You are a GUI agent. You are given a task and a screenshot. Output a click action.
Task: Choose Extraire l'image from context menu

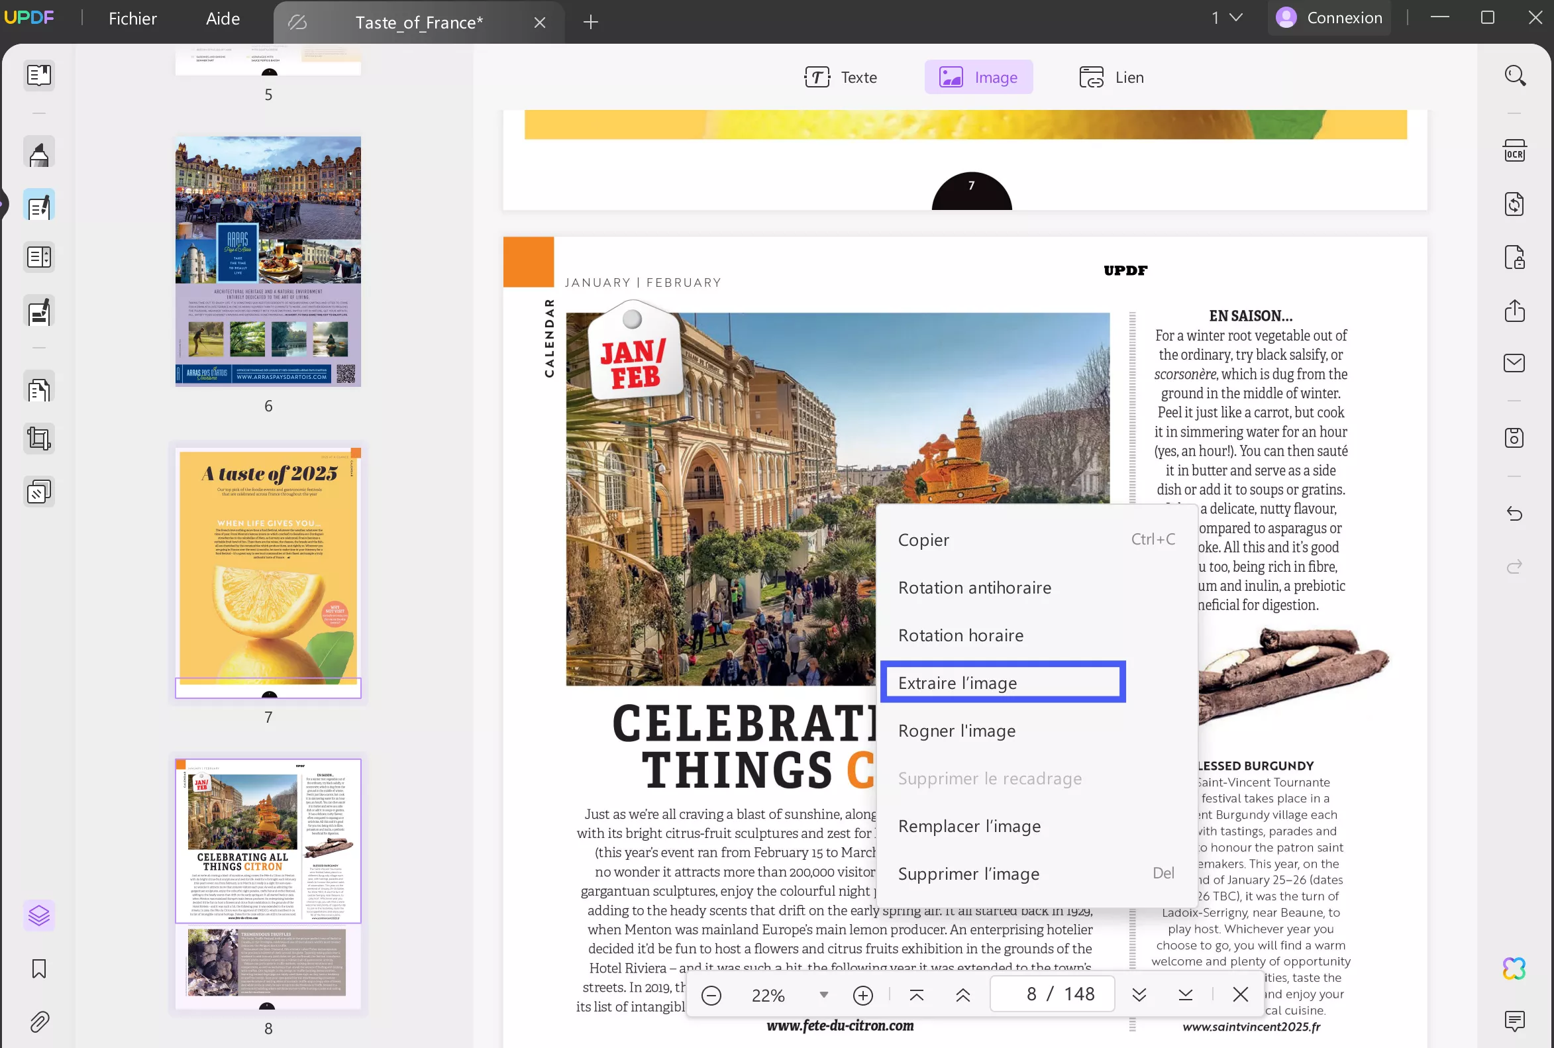pyautogui.click(x=1002, y=682)
